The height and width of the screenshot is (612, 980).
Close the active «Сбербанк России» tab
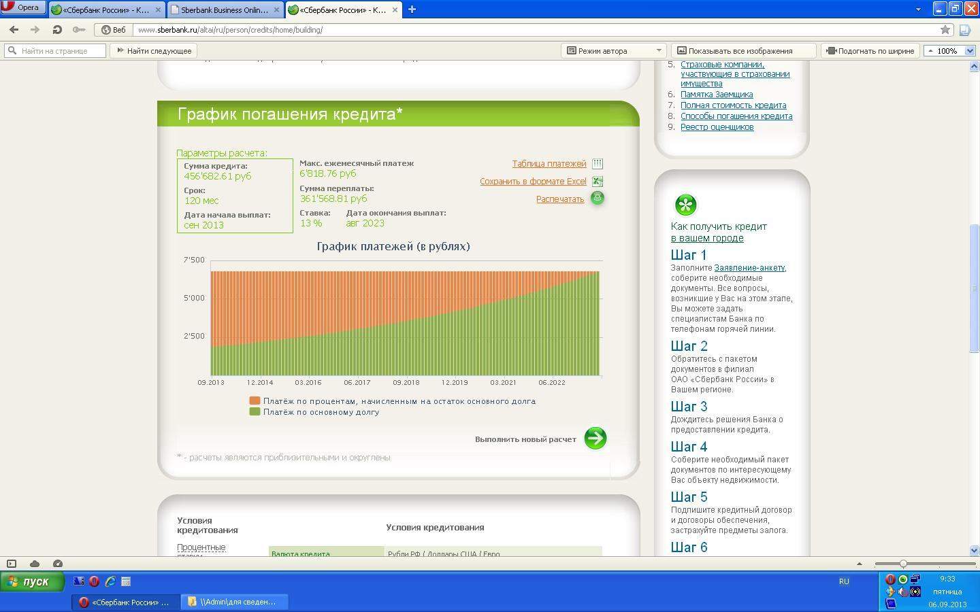coord(395,10)
